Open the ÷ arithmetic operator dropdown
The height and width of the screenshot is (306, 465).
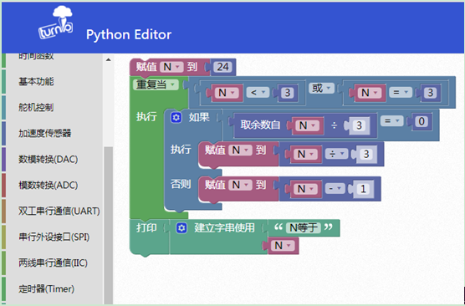336,154
